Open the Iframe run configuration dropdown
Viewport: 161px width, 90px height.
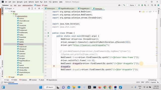pyautogui.click(x=132, y=5)
